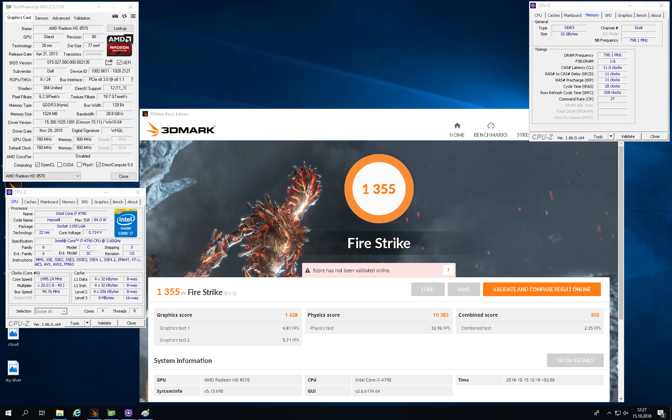Open the cloud desktop file icon
Image resolution: width=672 pixels, height=420 pixels.
13,333
